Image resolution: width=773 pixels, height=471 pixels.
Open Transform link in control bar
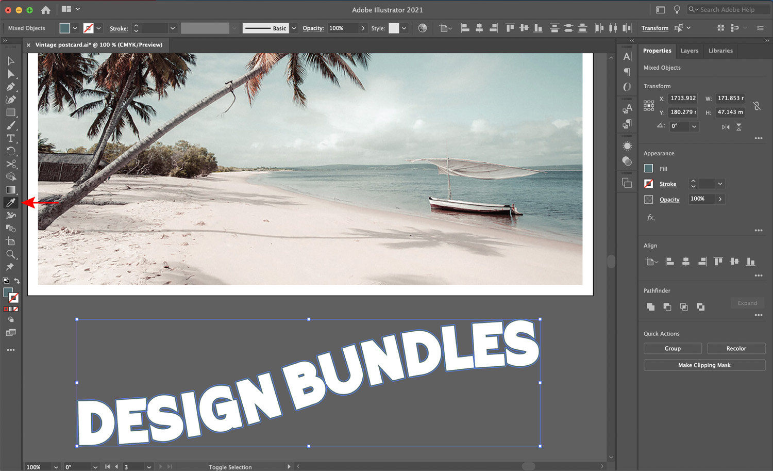tap(655, 28)
